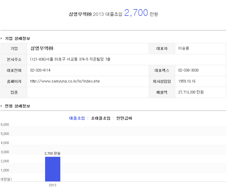Click the 매출액 header cell
This screenshot has height=193, width=227.
pos(162,92)
